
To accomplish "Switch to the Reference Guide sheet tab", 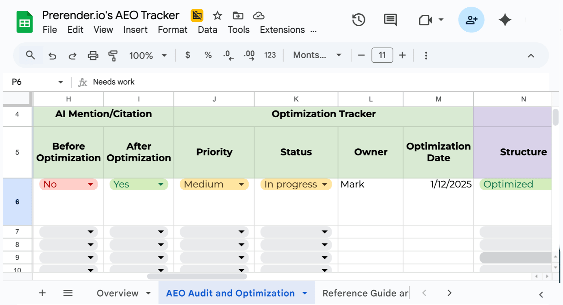I will pos(365,293).
